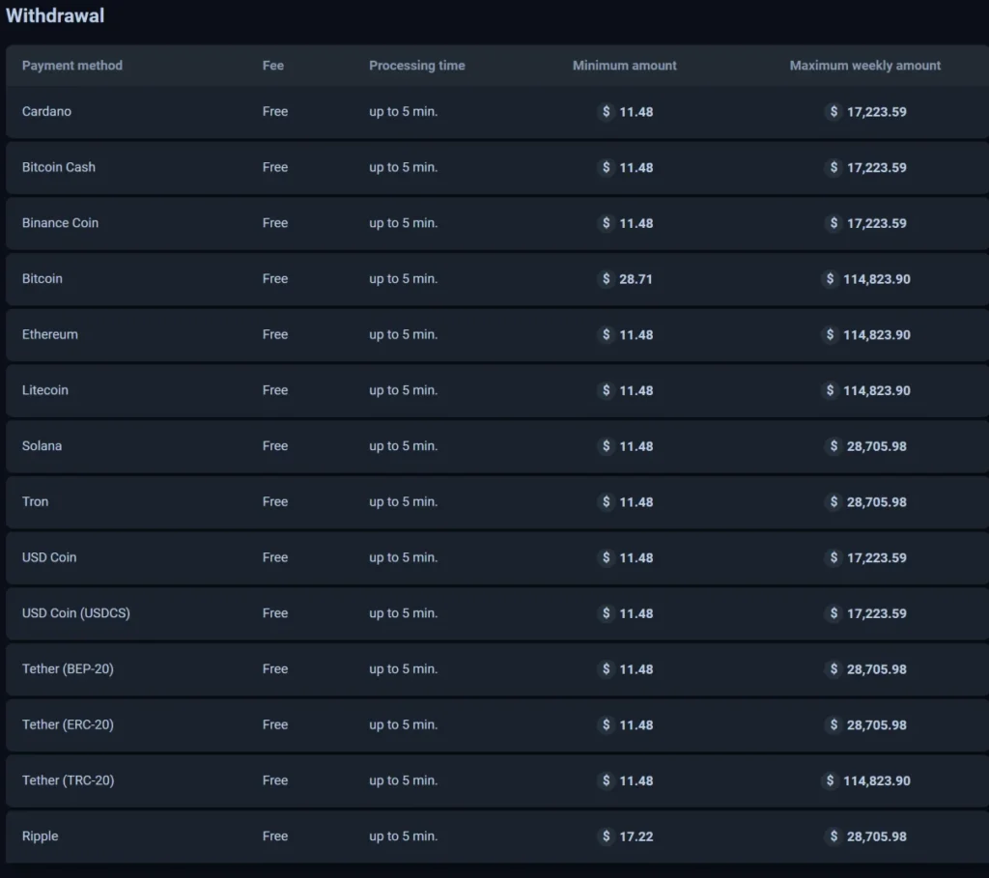989x878 pixels.
Task: Select the Solana payment method
Action: click(42, 446)
